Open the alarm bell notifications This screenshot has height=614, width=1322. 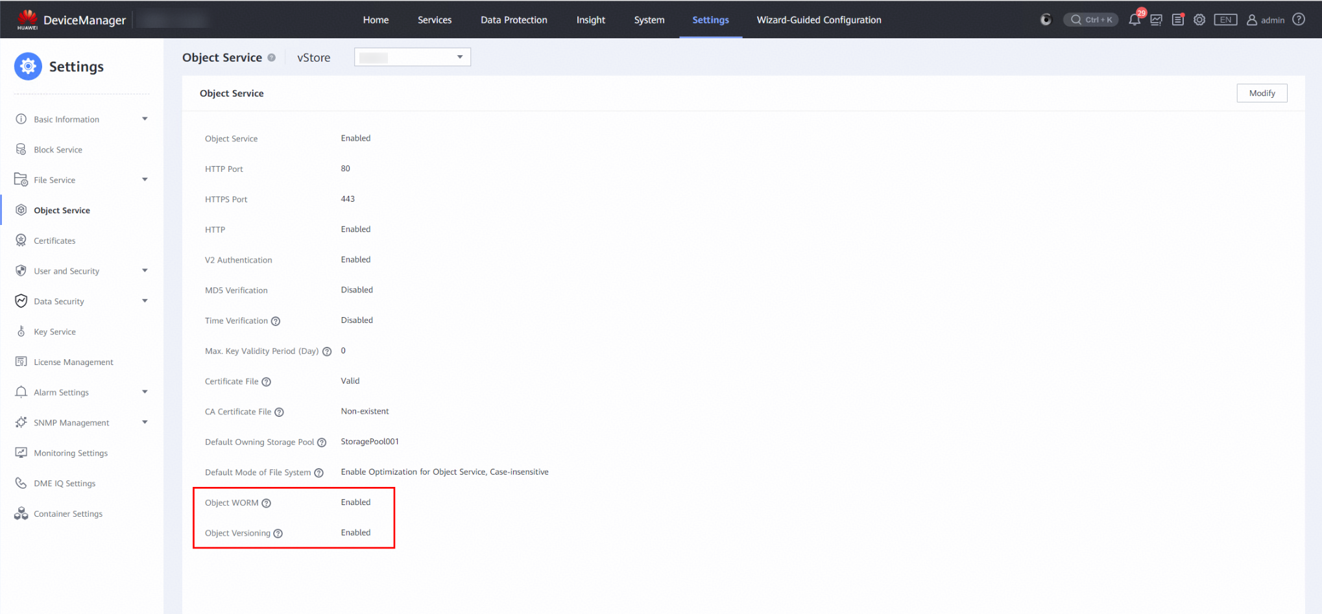pos(1135,19)
